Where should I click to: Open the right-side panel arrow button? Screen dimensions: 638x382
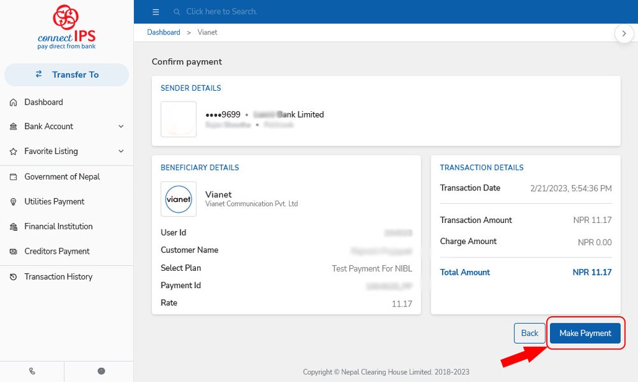pyautogui.click(x=624, y=34)
